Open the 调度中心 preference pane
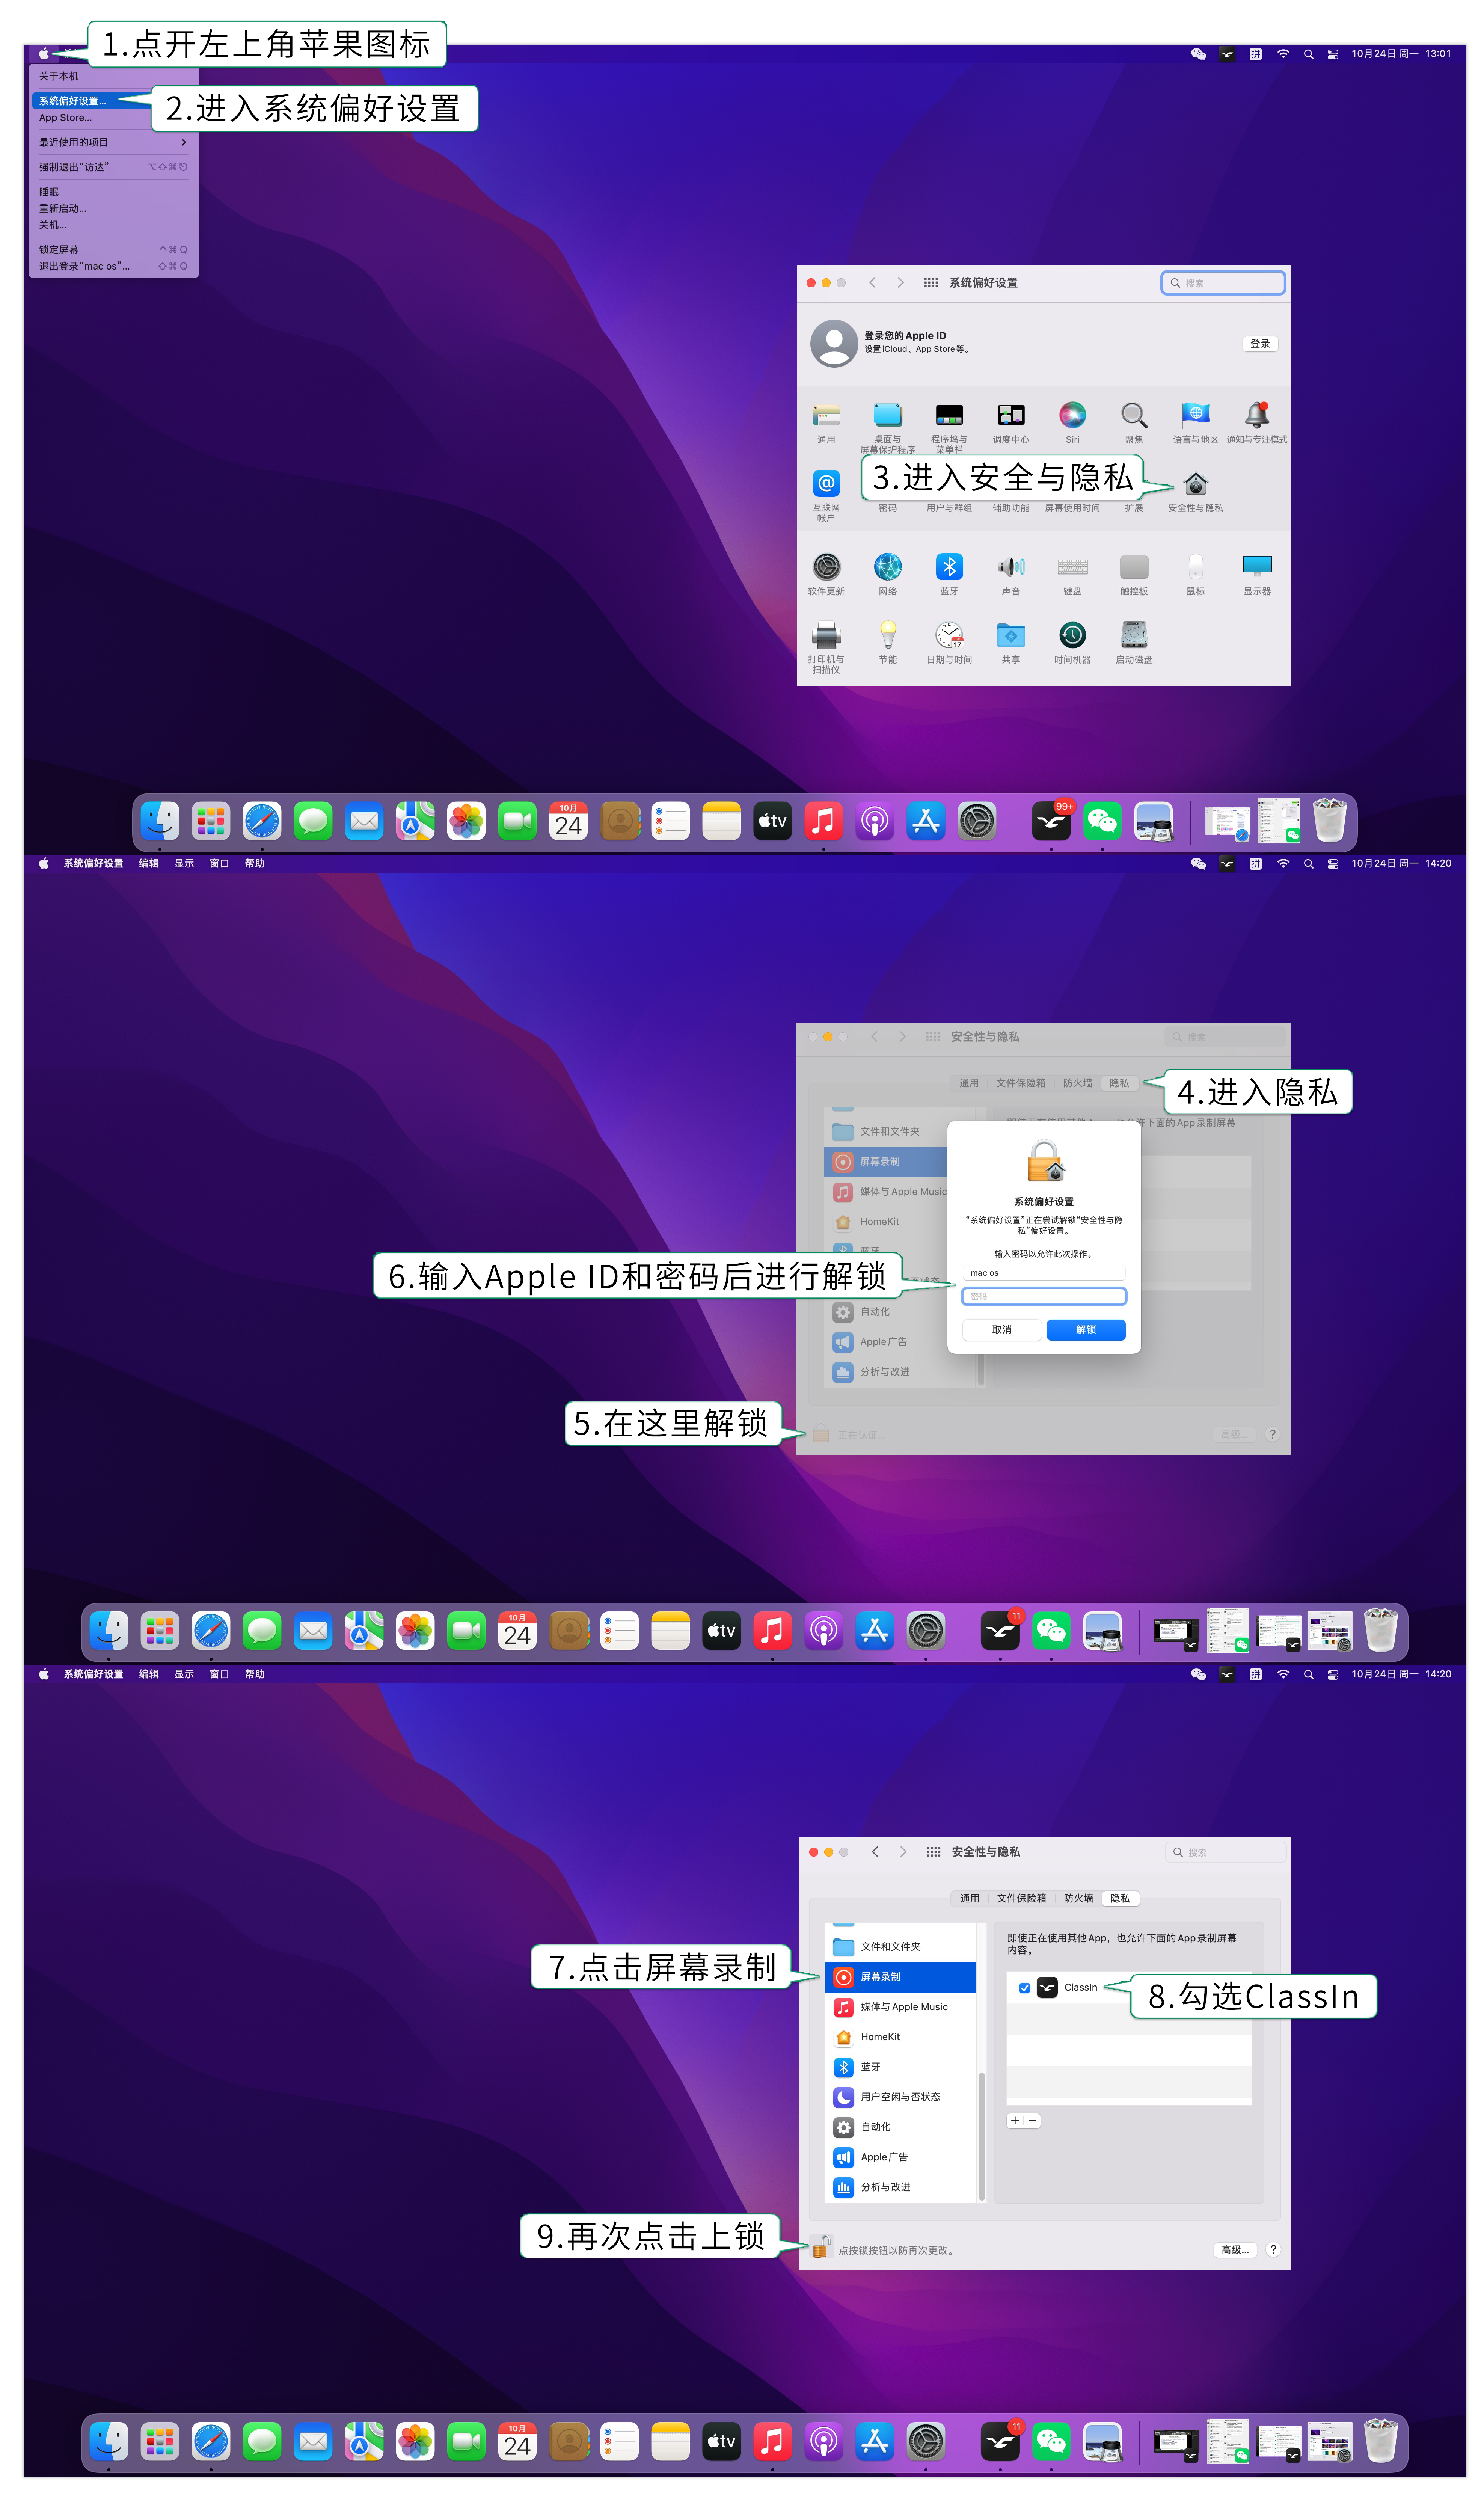This screenshot has height=2507, width=1484. (1010, 423)
